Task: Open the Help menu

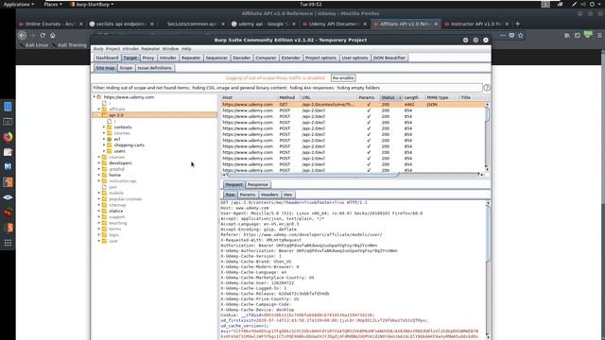Action: click(186, 49)
